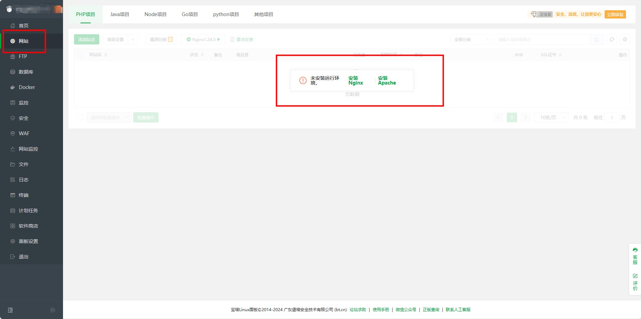641x319 pixels.
Task: Click the 高级设置 button
Action: point(115,40)
